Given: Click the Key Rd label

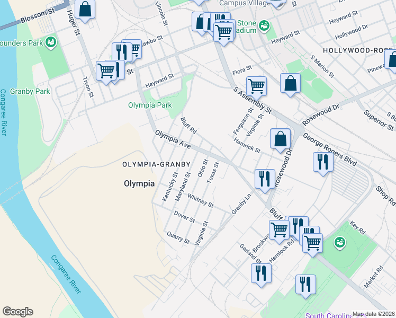Looking at the screenshot, I should click(357, 227).
